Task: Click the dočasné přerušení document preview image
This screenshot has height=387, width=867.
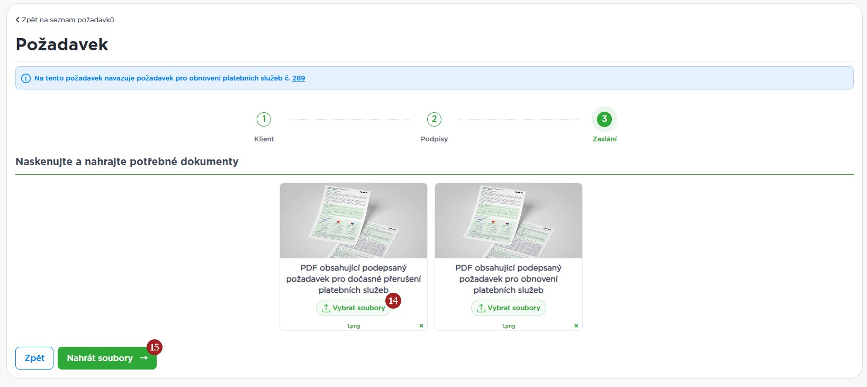Action: (354, 221)
